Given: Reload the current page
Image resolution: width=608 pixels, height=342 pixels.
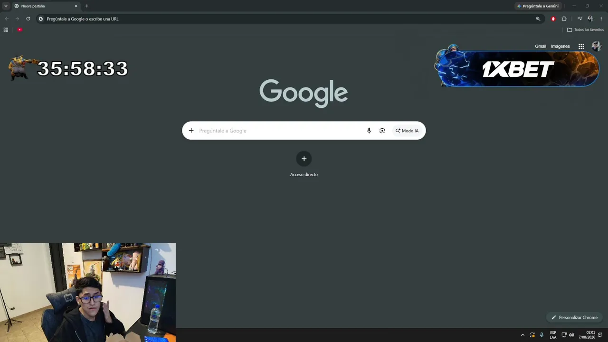Looking at the screenshot, I should pos(28,19).
